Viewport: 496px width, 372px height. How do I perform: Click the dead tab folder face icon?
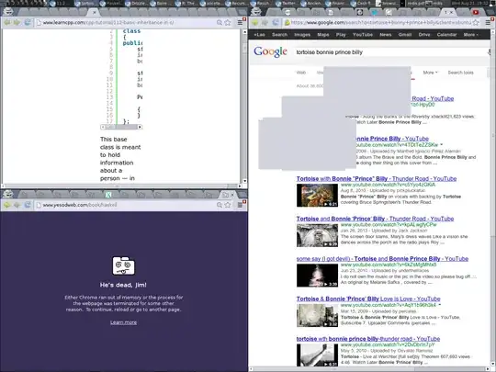pos(123,265)
